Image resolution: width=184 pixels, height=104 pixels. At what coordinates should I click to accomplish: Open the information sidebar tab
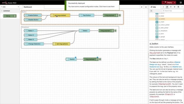click(x=163, y=7)
